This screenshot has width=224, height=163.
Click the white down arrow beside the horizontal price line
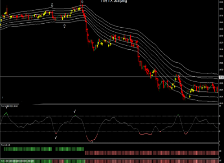tap(180, 75)
